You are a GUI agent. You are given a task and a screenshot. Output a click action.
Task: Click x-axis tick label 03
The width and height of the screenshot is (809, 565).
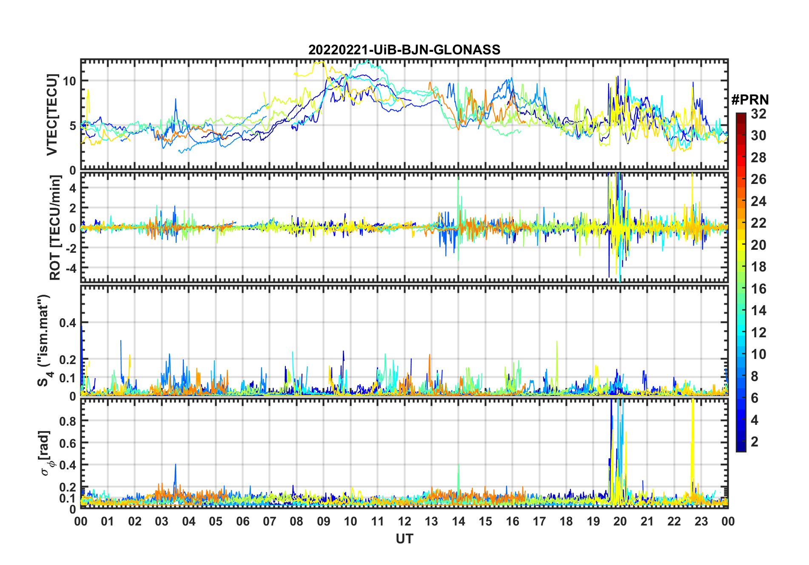click(x=162, y=521)
